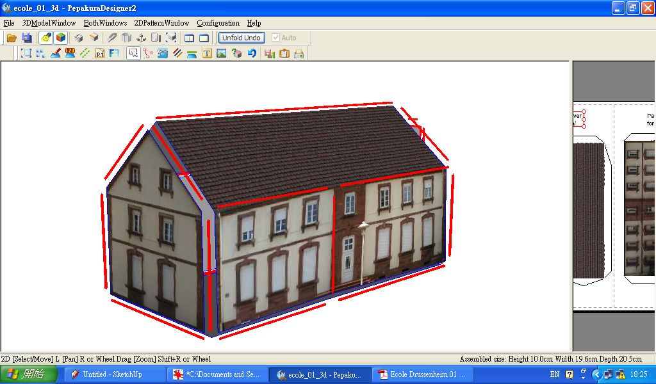Expand hidden system tray icons arrow
Image resolution: width=656 pixels, height=384 pixels.
click(596, 374)
